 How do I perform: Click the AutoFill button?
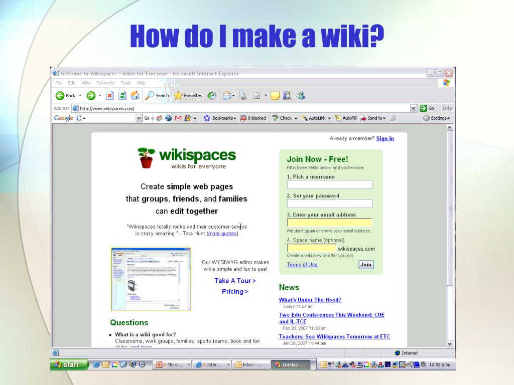[x=345, y=118]
